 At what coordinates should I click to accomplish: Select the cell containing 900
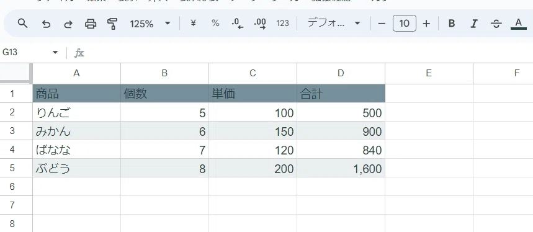tap(341, 131)
